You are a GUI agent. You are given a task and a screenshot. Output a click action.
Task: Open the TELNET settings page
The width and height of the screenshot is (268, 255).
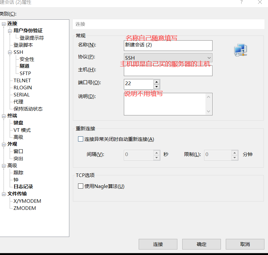click(22, 80)
